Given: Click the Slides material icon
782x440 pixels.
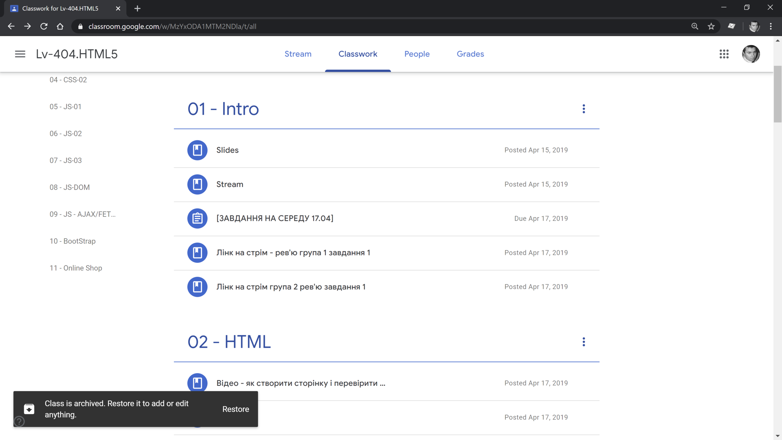Looking at the screenshot, I should point(197,150).
